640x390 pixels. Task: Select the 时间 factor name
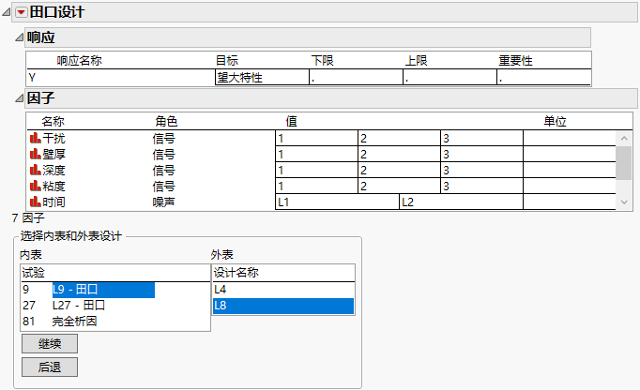coord(53,202)
